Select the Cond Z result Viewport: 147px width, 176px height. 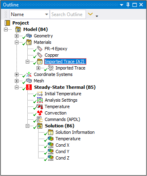click(x=62, y=158)
